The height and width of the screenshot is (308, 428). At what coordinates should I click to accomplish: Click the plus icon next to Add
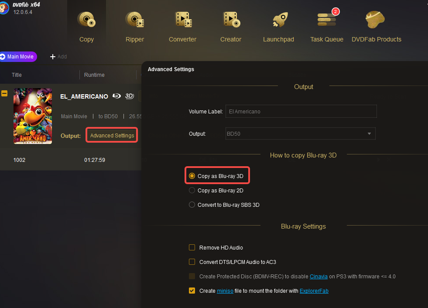tap(53, 57)
